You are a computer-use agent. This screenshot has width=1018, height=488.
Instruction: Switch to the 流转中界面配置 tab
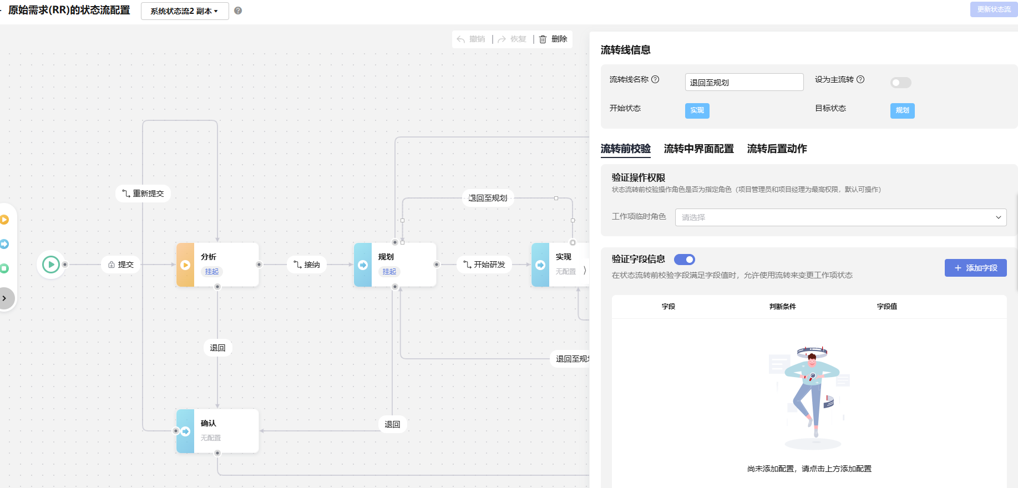(x=699, y=149)
